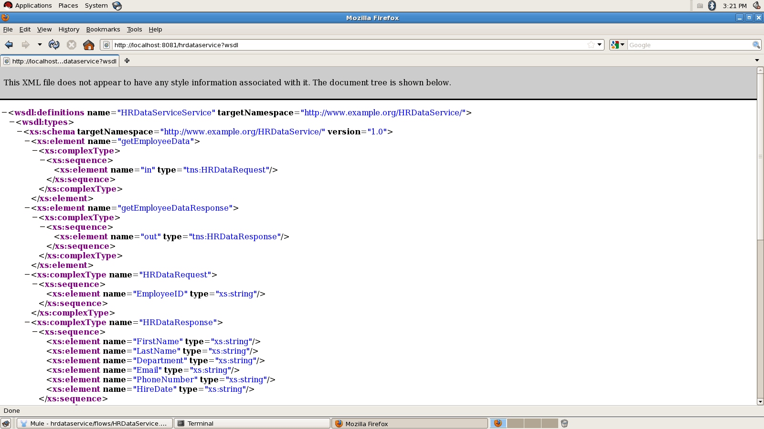Open the back/forward history dropdown arrow
Screen dimensions: 764x429
tap(40, 45)
